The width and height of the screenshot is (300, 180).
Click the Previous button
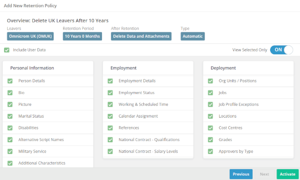tap(240, 174)
